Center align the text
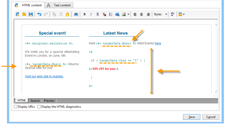228x127 pixels. [x=142, y=14]
